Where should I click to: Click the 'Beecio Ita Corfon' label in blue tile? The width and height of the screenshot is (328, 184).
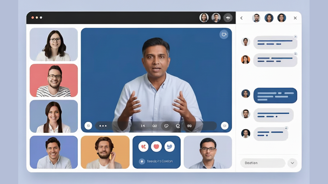(160, 161)
